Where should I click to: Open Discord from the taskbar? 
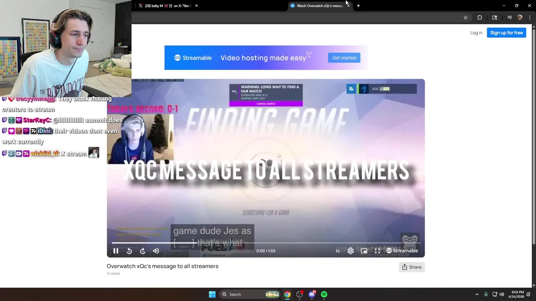coord(312,294)
